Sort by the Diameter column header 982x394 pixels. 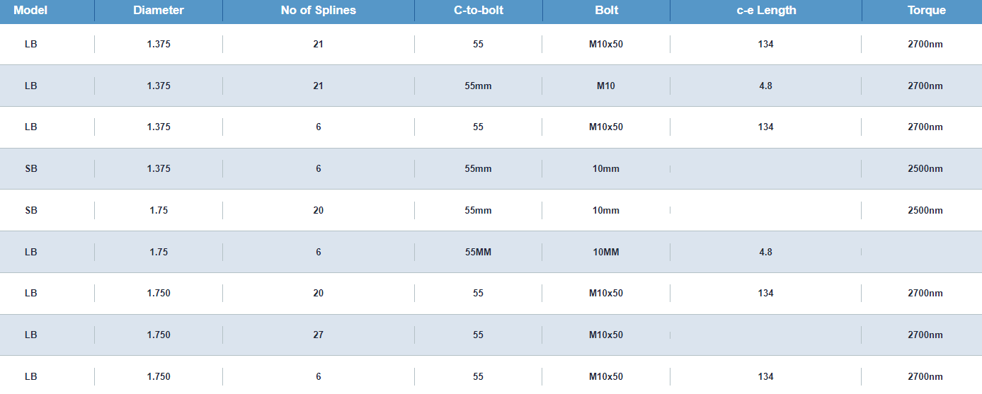[159, 11]
